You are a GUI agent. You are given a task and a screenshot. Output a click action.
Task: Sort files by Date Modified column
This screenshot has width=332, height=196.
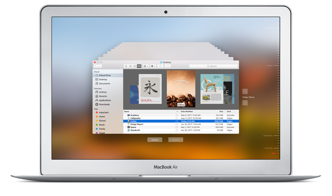pos(187,111)
